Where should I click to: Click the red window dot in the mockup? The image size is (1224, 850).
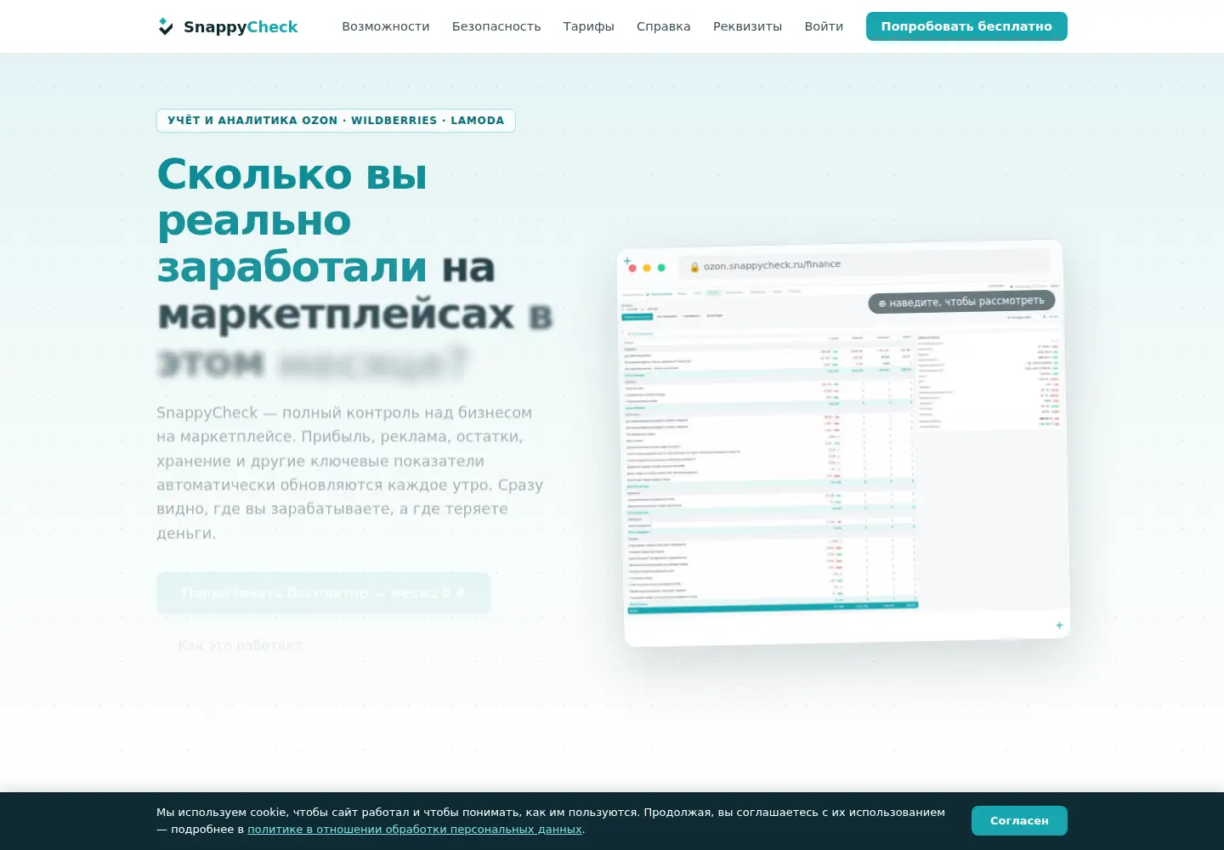coord(632,268)
